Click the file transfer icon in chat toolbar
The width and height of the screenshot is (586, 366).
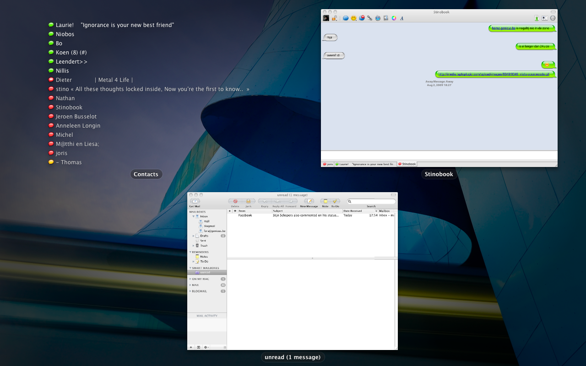pos(386,18)
